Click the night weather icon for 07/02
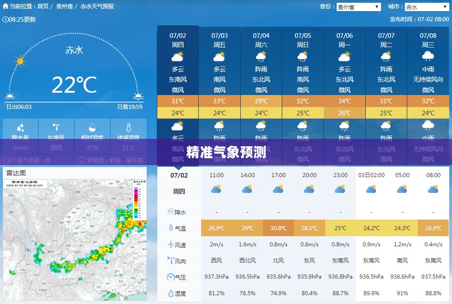 point(178,126)
